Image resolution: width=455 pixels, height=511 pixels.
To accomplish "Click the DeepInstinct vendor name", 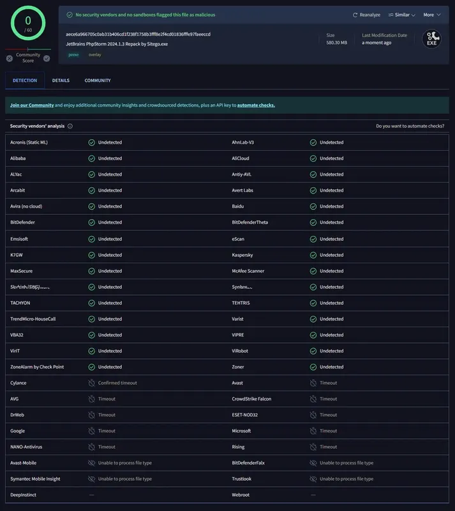I will (x=23, y=495).
